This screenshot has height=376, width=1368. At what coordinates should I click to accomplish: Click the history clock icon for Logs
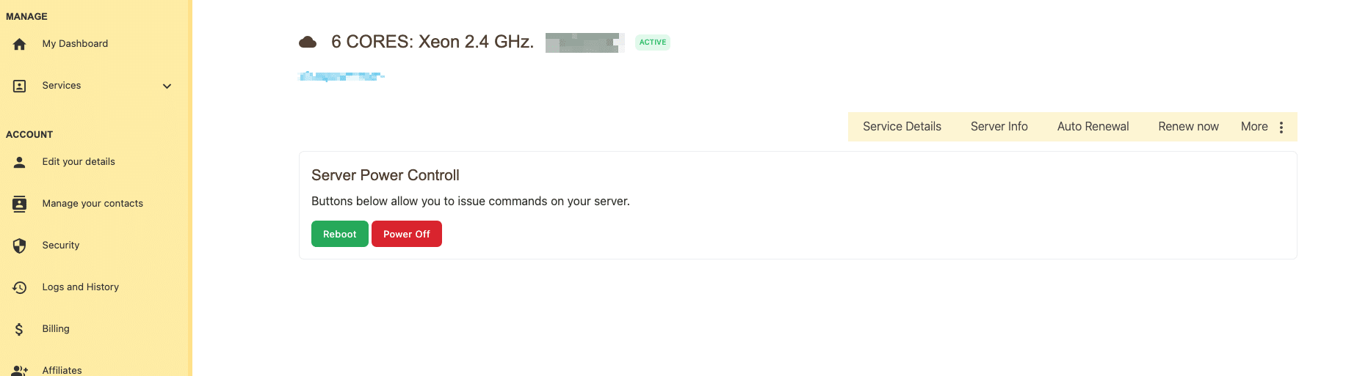20,287
